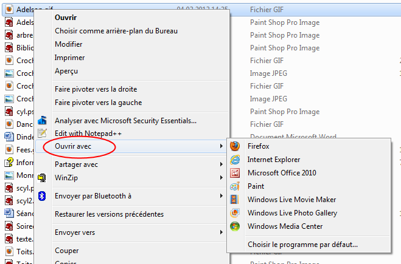The image size is (401, 264).
Task: Click the Microsoft Security Essentials icon
Action: (42, 121)
